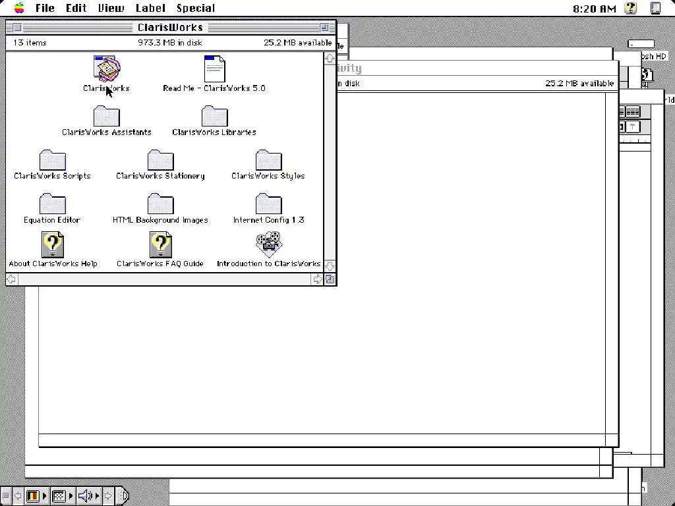Image resolution: width=675 pixels, height=506 pixels.
Task: Open the Help balloon menu icon
Action: [631, 8]
